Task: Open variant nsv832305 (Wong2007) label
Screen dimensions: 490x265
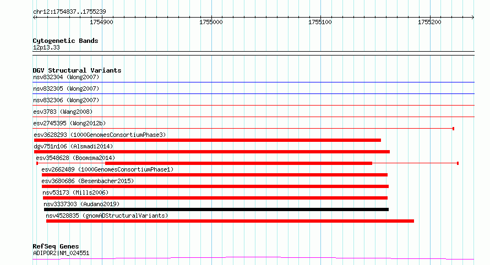Action: [x=66, y=89]
